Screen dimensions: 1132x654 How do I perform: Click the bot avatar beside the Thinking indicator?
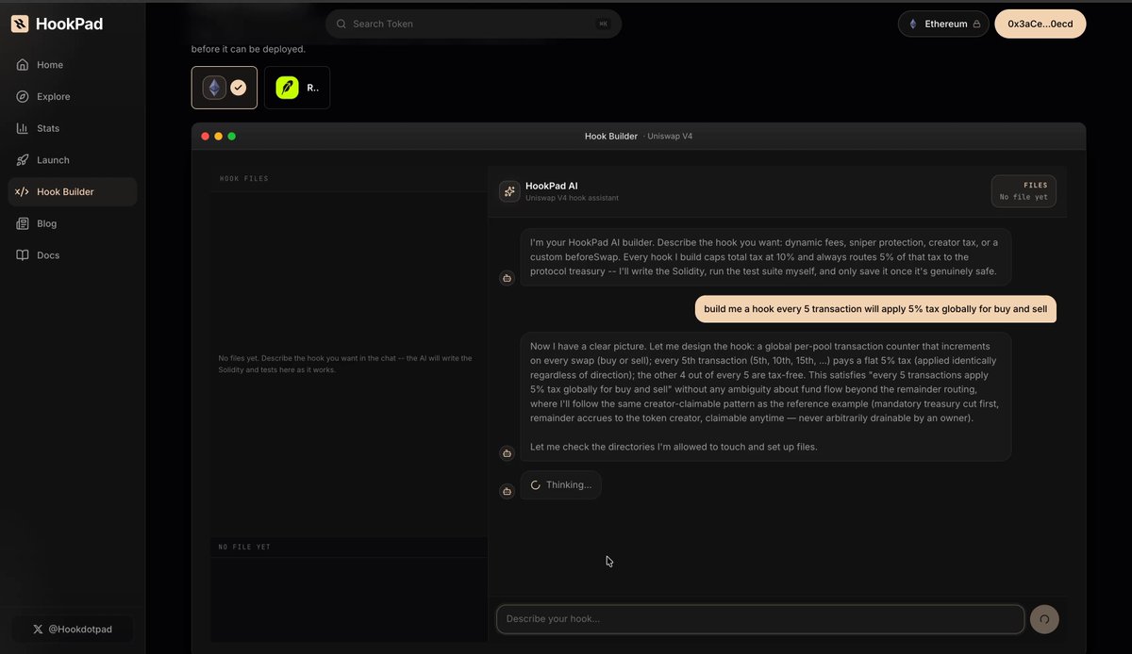pyautogui.click(x=507, y=491)
